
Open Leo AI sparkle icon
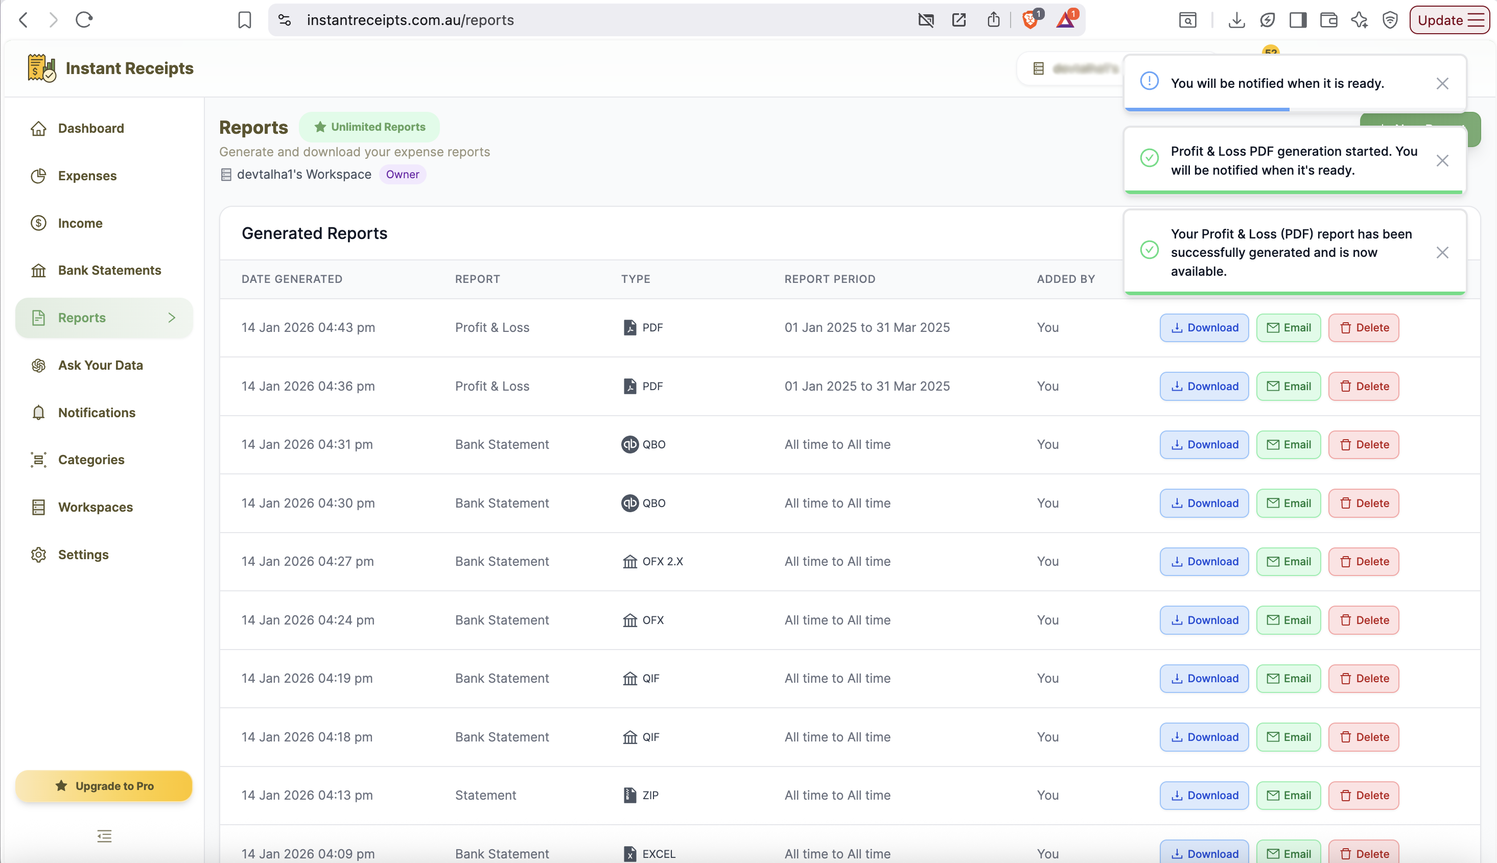point(1360,20)
